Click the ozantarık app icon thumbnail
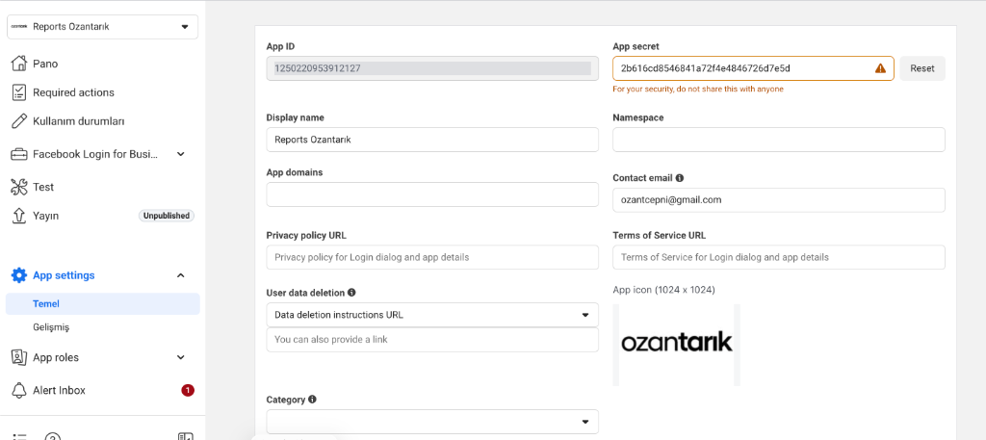The image size is (986, 440). tap(676, 344)
